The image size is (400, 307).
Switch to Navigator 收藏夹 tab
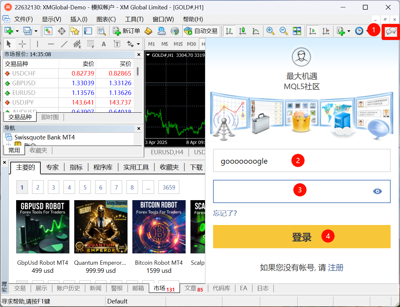coord(38,150)
